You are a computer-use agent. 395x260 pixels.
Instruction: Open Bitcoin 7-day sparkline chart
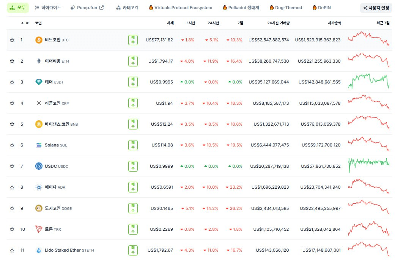[x=369, y=39]
